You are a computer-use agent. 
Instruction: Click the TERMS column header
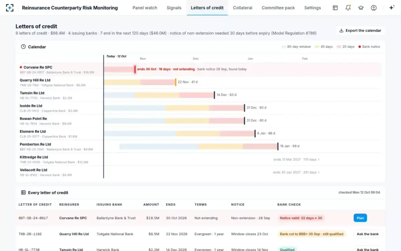200,204
